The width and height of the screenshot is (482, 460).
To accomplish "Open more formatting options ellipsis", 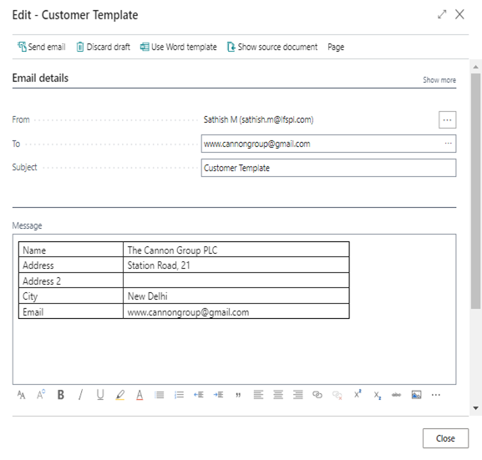I will click(436, 395).
